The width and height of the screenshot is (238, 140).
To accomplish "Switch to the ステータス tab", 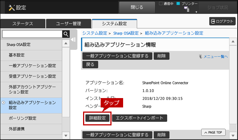I will (23, 24).
